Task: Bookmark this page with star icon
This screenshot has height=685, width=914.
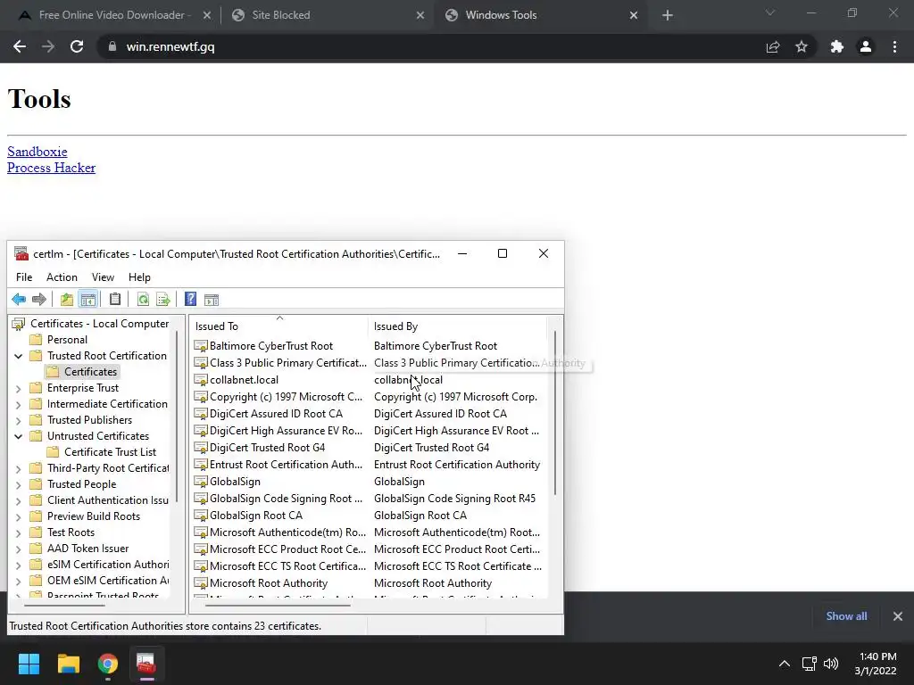Action: pyautogui.click(x=802, y=46)
